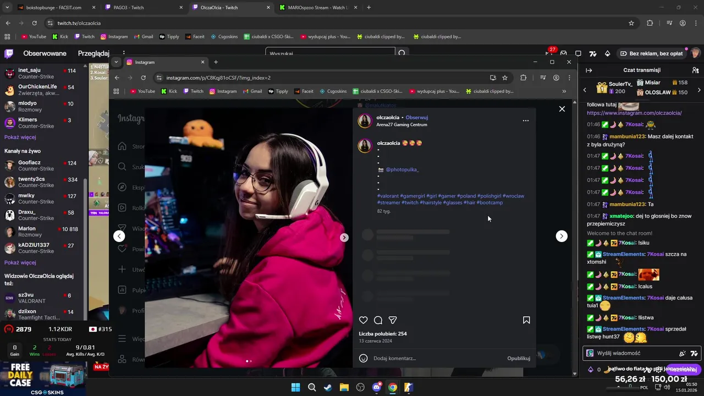
Task: Bookmark Instagram page with star icon
Action: pos(505,78)
